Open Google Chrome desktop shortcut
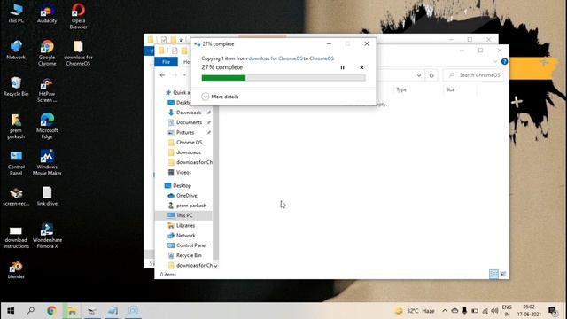The image size is (567, 319). pos(47,53)
